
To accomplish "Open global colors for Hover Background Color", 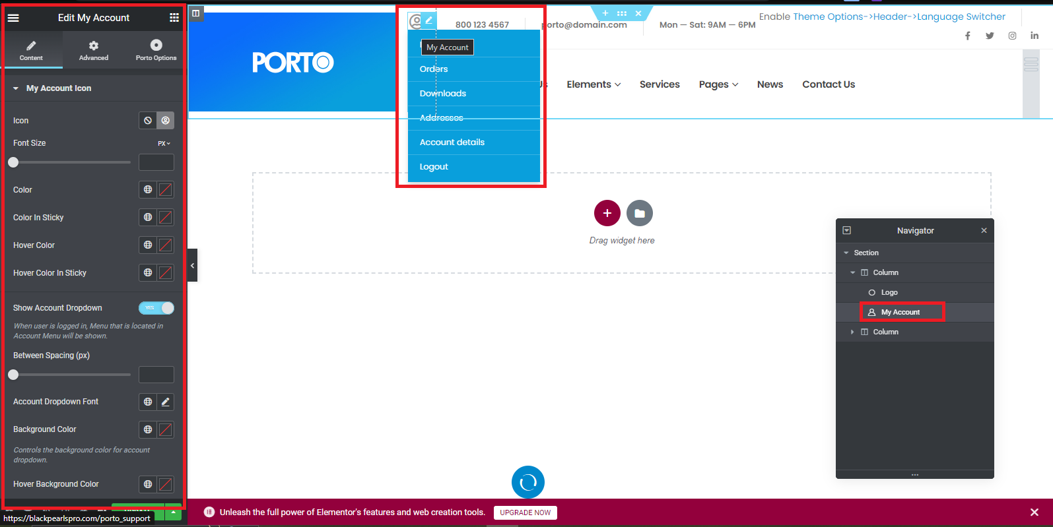I will tap(148, 484).
